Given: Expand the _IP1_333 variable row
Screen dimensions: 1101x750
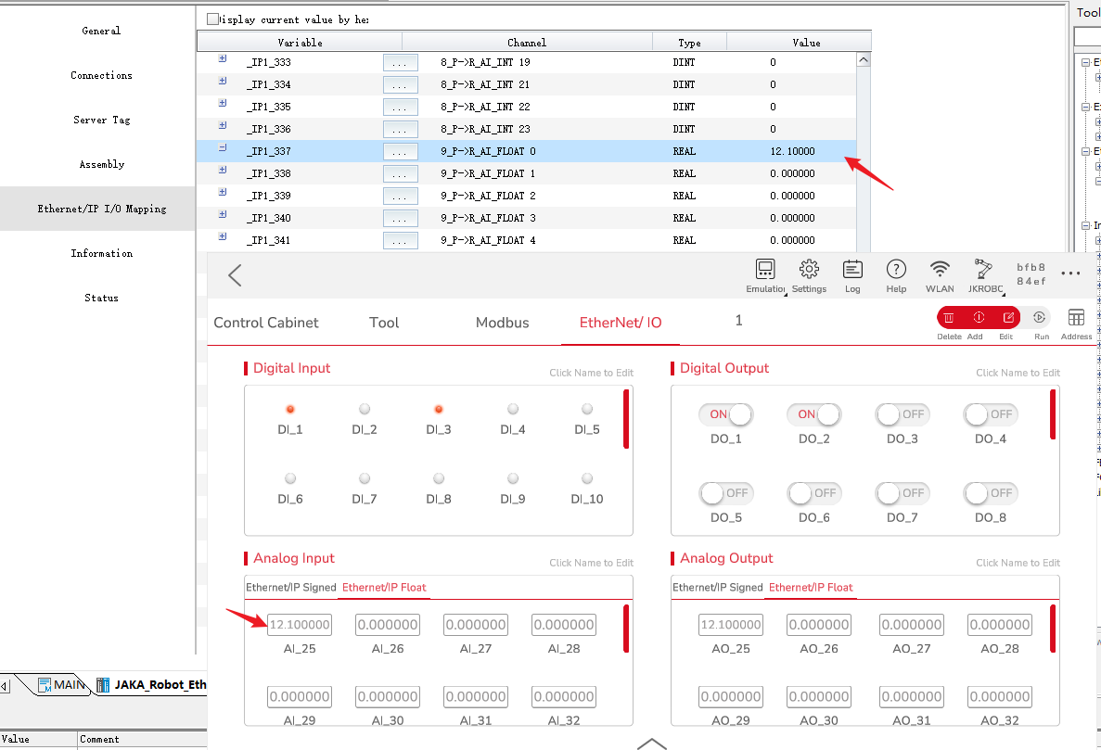Looking at the screenshot, I should (223, 59).
